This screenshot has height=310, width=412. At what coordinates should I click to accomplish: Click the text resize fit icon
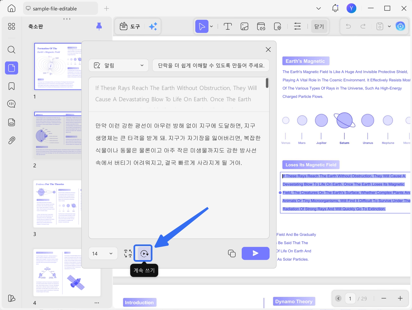128,253
